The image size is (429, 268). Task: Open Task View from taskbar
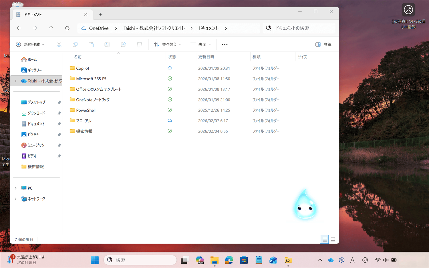[x=184, y=260]
